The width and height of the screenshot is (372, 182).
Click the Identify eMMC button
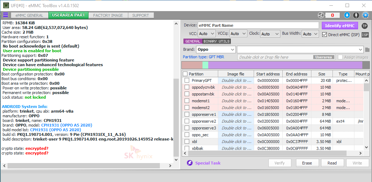pos(340,26)
